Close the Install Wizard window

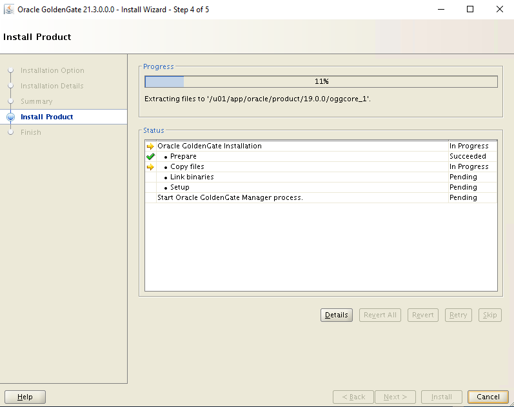[500, 9]
